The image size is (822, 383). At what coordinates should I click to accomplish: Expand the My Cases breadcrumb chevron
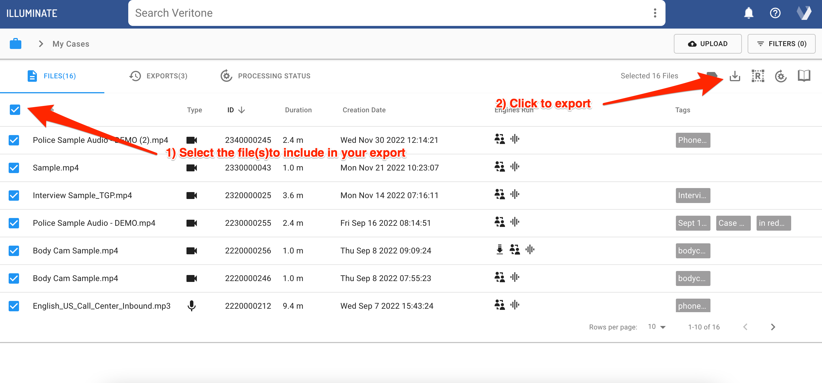point(41,44)
